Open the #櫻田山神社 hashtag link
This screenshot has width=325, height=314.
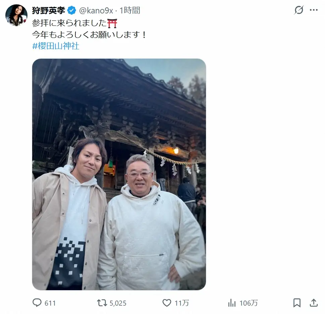pos(56,46)
